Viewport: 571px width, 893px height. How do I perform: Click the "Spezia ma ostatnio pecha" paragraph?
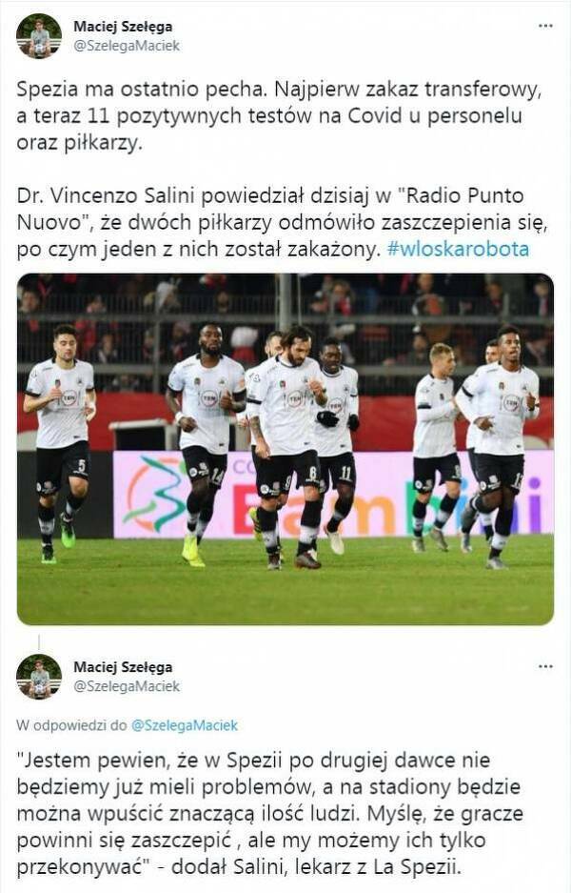(279, 115)
